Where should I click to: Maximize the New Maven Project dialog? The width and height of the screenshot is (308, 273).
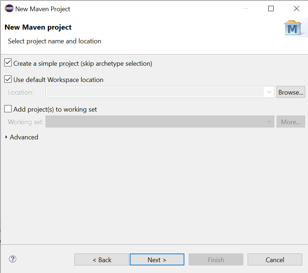[x=271, y=8]
